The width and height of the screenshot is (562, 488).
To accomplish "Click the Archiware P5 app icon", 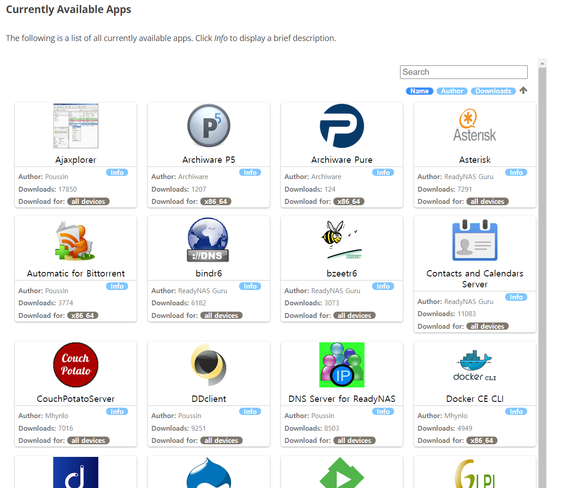I will pyautogui.click(x=209, y=126).
